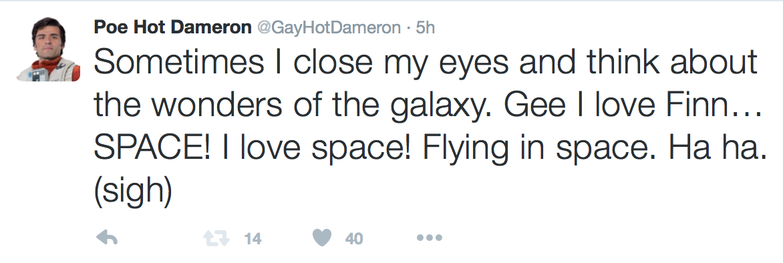
Task: Like the tweet with the heart icon
Action: 322,238
